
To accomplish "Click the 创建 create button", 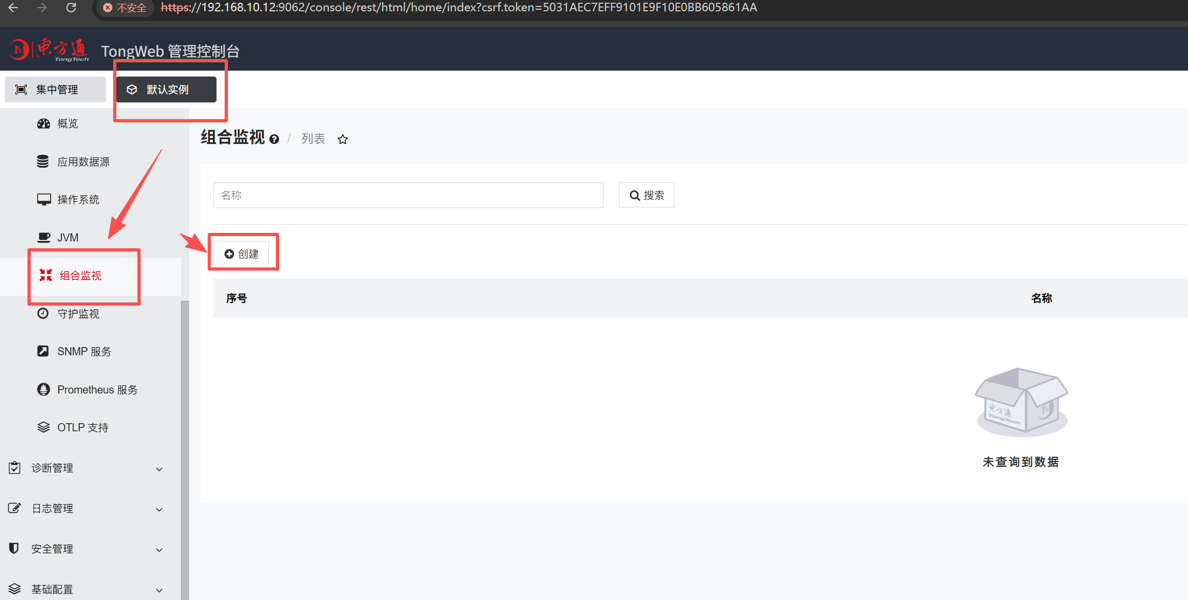I will tap(242, 254).
